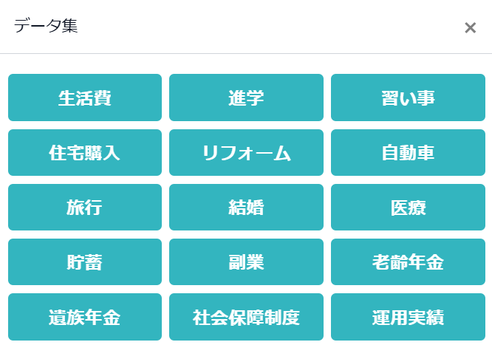Open 住宅購入 data

85,153
